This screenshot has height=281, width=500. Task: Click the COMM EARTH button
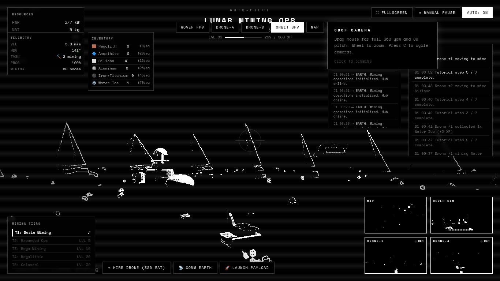(x=195, y=268)
